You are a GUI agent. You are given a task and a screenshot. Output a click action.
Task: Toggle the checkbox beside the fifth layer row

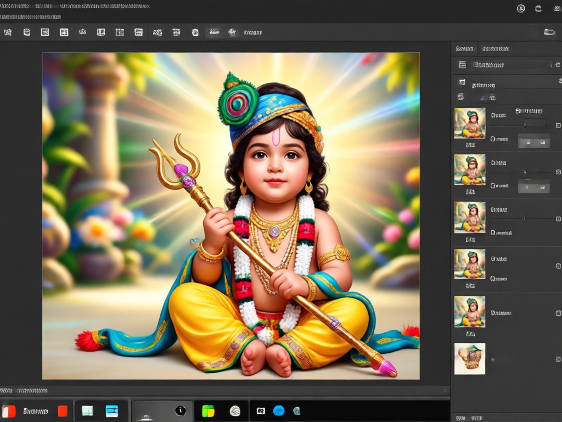[x=558, y=313]
